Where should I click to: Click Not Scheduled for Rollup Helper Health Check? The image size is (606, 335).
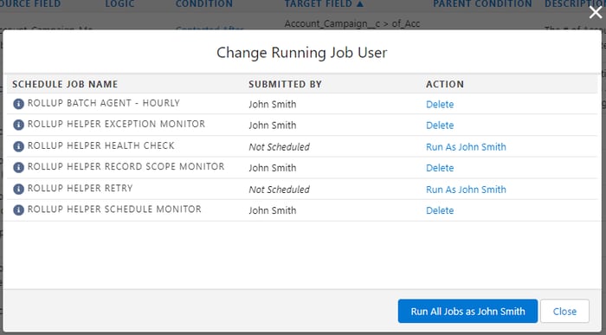[x=279, y=147]
